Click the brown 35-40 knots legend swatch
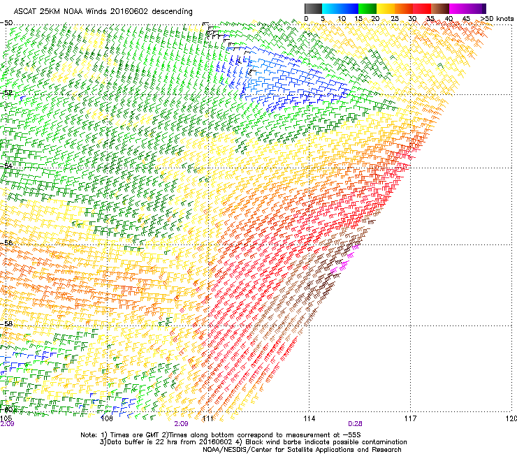The image size is (517, 454). point(440,8)
